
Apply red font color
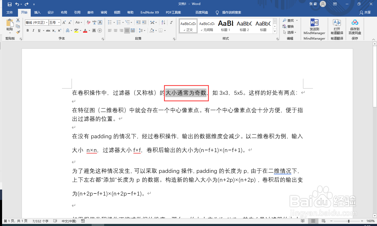point(85,30)
